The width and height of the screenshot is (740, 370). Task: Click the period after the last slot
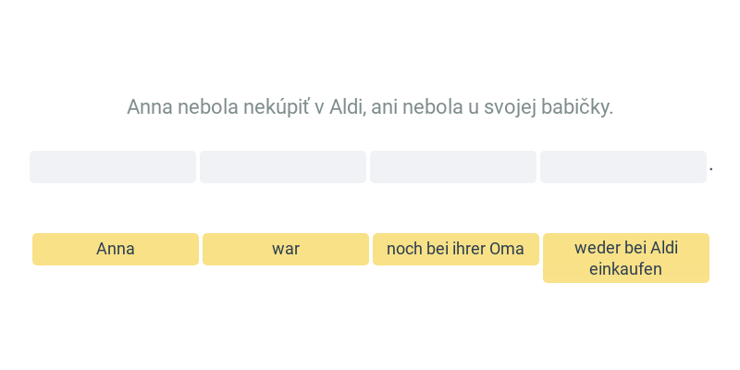tap(711, 169)
